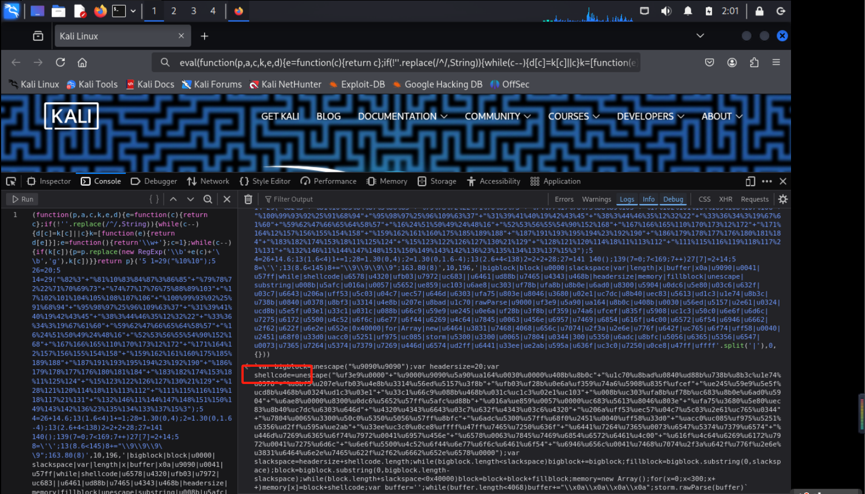Expand the list all tabs chevron

point(700,36)
